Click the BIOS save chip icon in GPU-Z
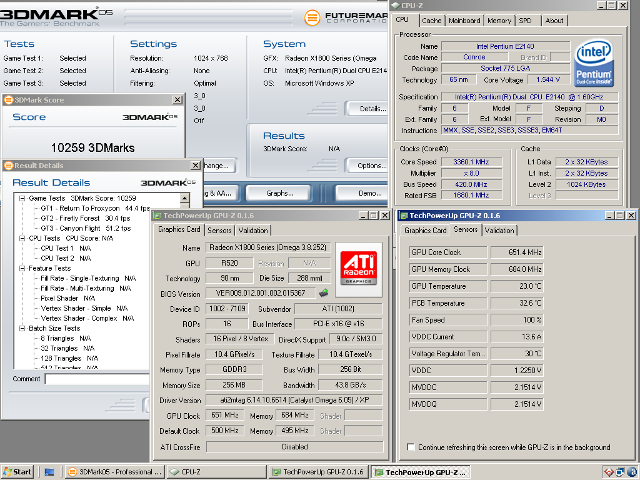Screen dimensions: 640x480 [324, 292]
